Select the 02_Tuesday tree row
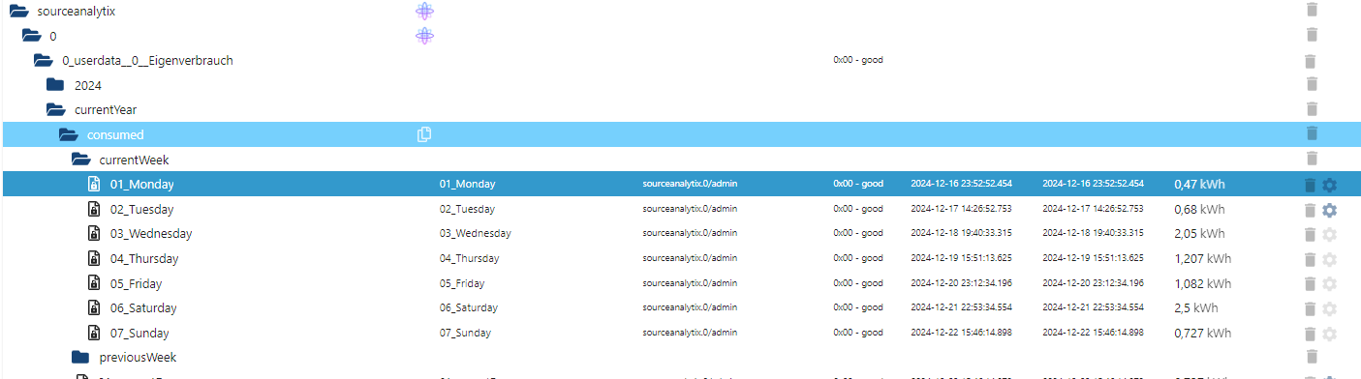Viewport: 1361px width, 379px height. [x=681, y=210]
